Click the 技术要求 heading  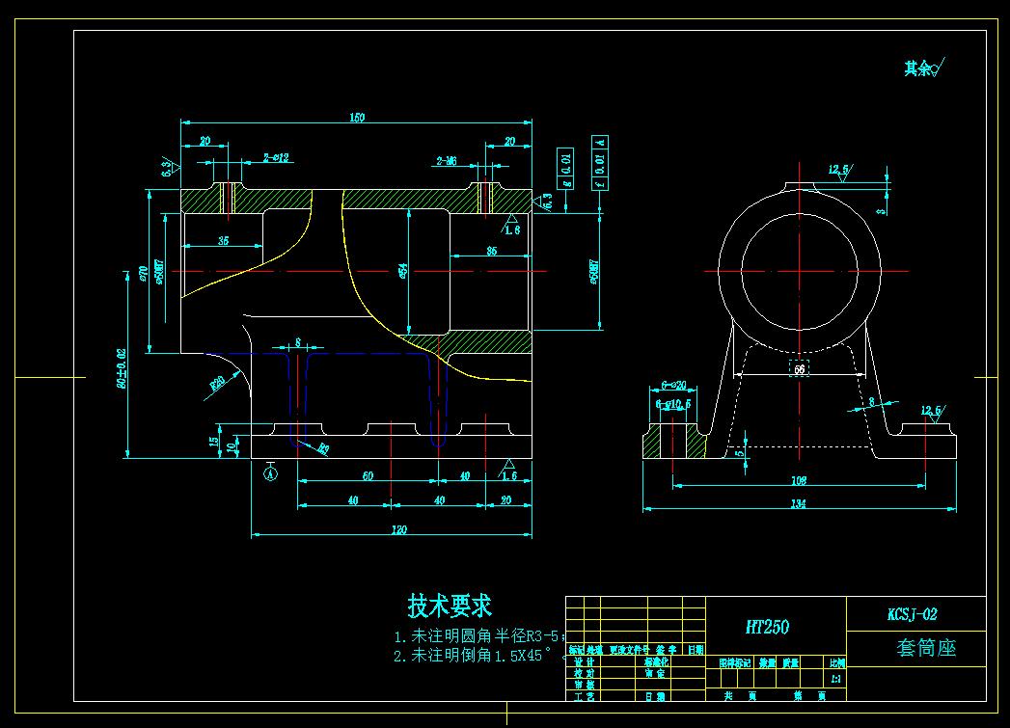[449, 605]
